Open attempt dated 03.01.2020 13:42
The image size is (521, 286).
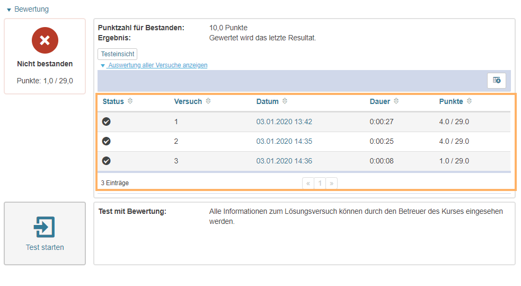(x=284, y=122)
